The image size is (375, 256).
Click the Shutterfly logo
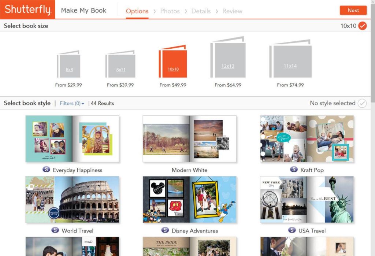tap(27, 10)
